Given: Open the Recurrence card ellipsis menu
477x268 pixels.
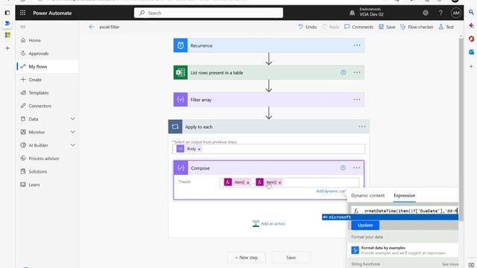Looking at the screenshot, I should click(357, 45).
